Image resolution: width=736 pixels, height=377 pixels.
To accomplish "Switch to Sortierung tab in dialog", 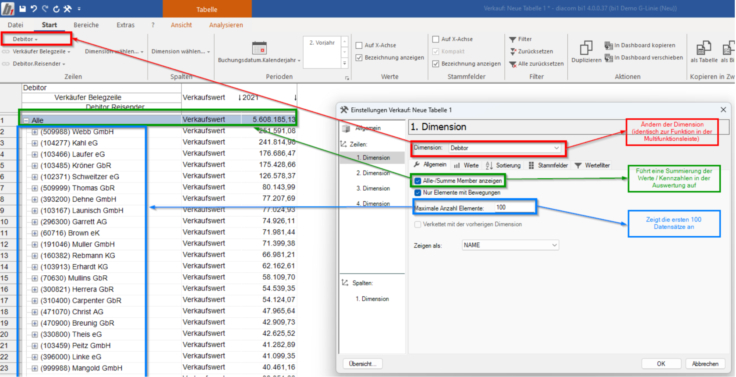I will click(503, 165).
